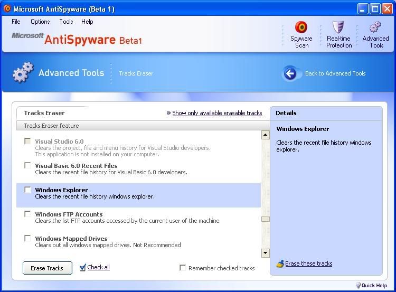396x292 pixels.
Task: Click the list scroll up arrow
Action: pyautogui.click(x=265, y=135)
